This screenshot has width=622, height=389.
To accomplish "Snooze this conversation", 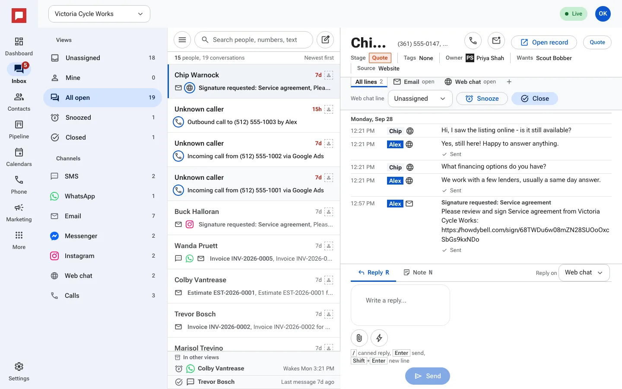I will [x=482, y=99].
